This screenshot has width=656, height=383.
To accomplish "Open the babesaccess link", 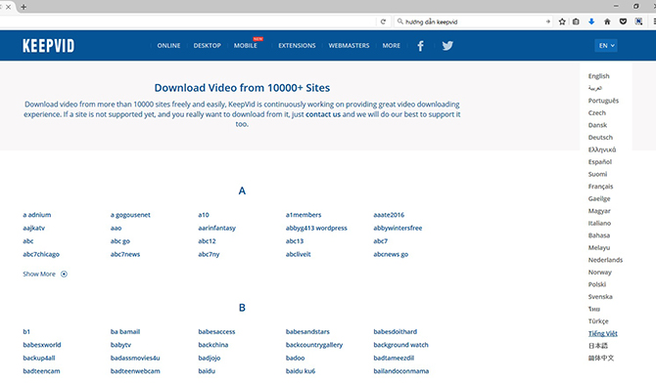I will tap(216, 331).
